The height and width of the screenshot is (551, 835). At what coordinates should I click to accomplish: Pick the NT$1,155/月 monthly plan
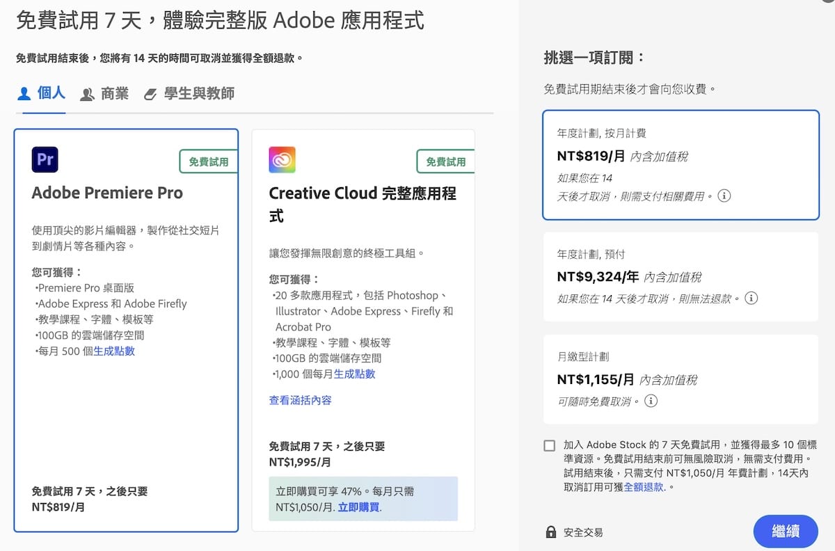click(x=680, y=379)
